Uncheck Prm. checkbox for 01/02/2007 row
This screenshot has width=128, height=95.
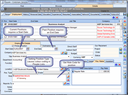point(5,24)
